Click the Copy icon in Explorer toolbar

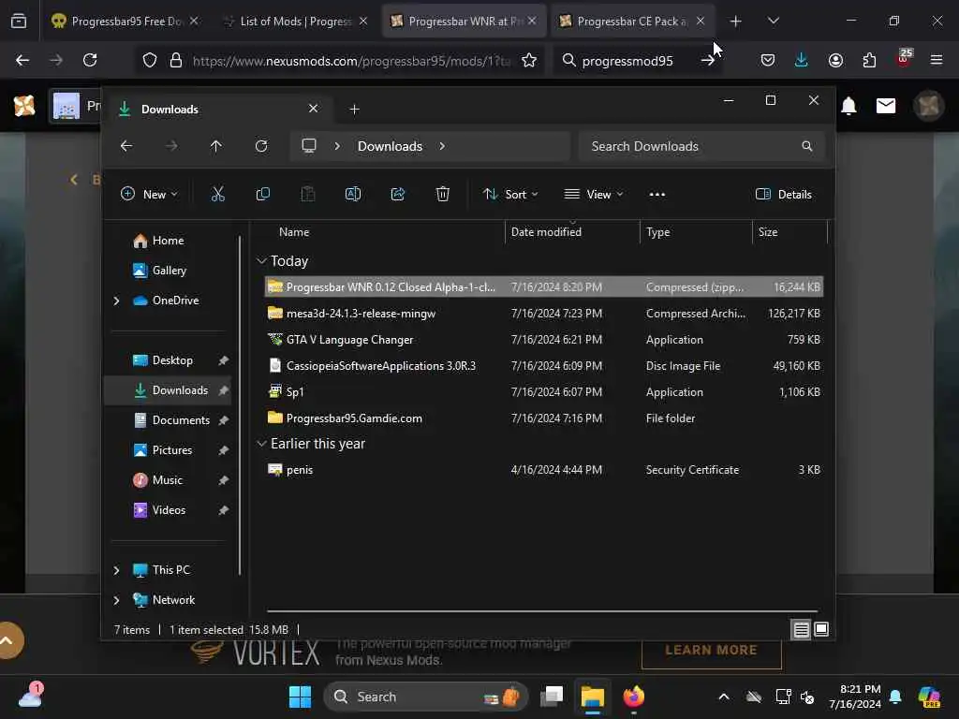(x=263, y=195)
